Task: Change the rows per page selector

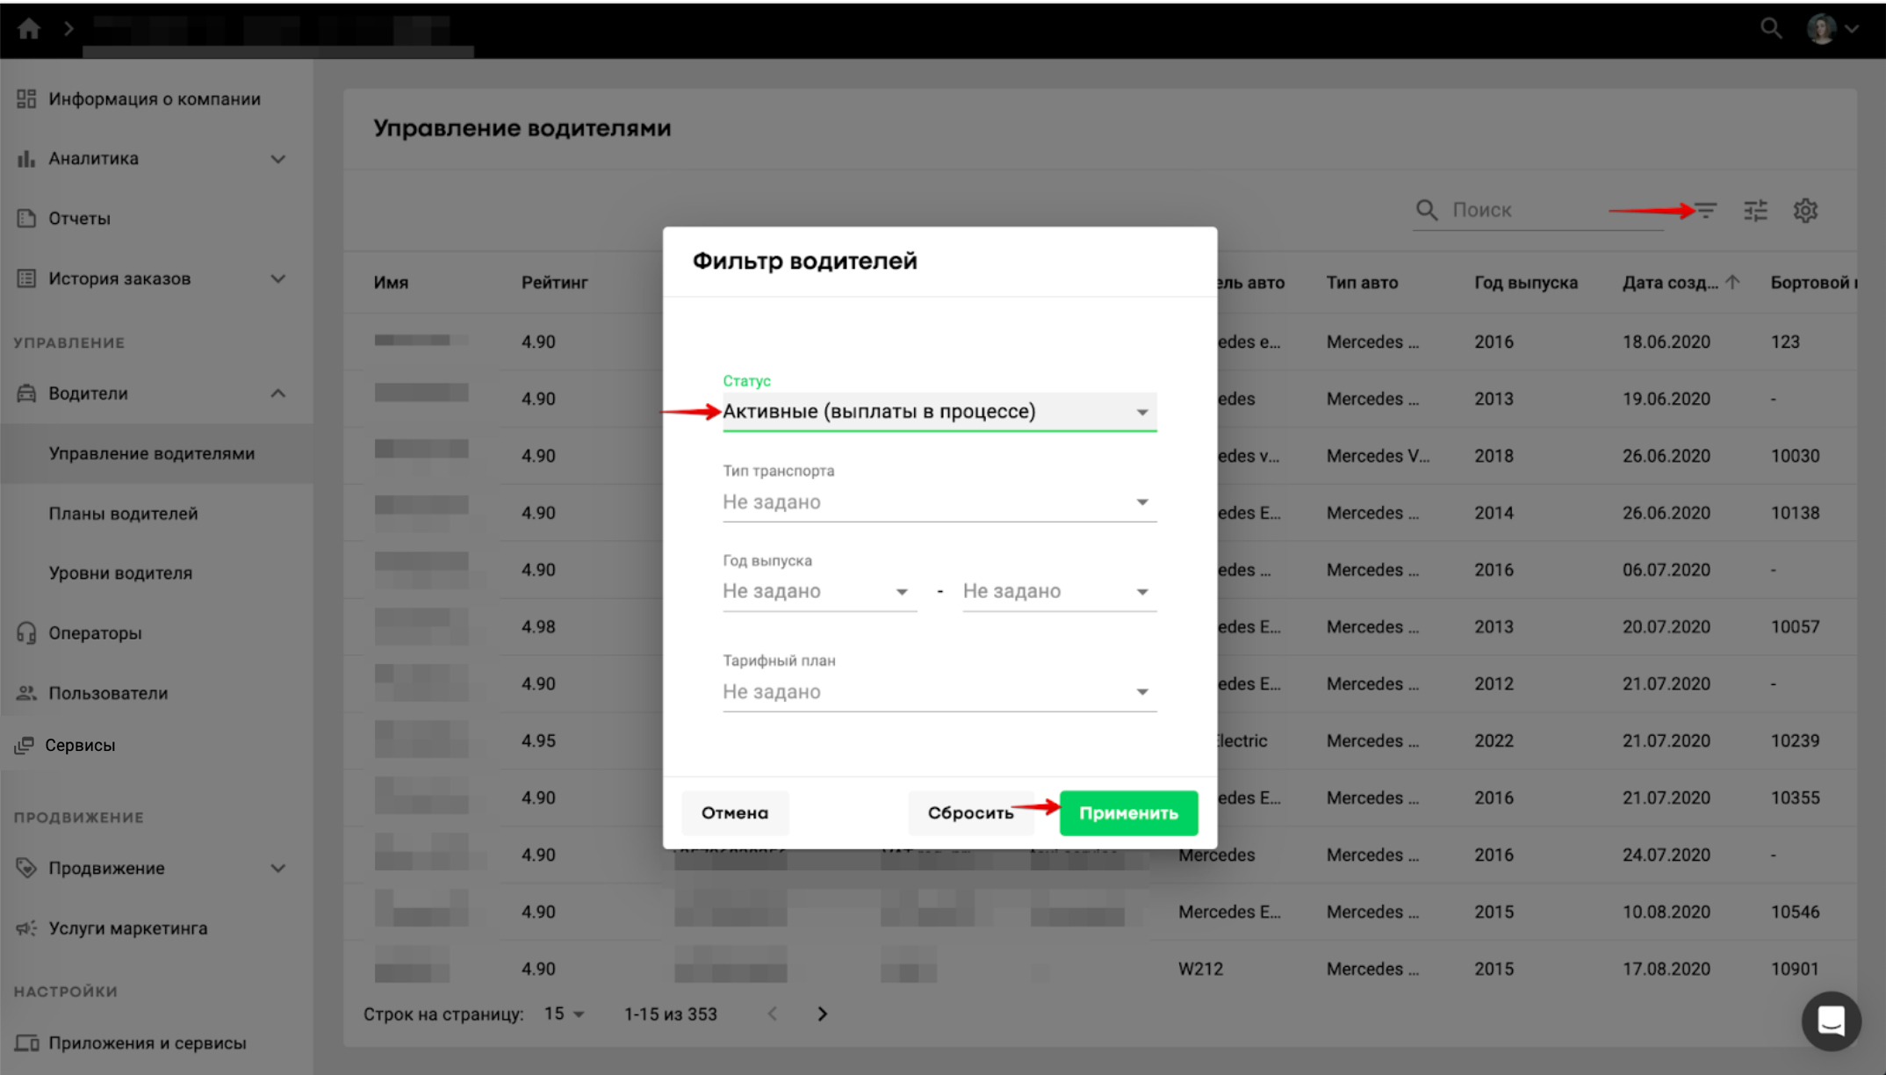Action: tap(564, 1014)
